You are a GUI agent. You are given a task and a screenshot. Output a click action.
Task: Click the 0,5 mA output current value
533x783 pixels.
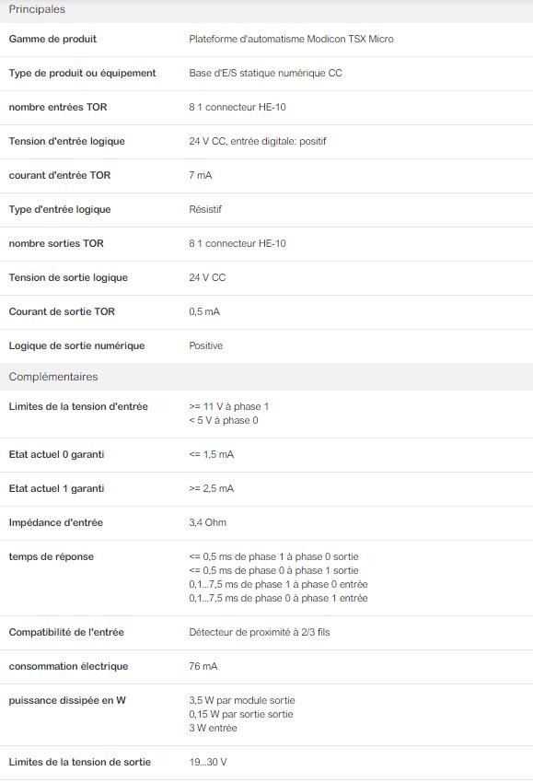point(204,311)
